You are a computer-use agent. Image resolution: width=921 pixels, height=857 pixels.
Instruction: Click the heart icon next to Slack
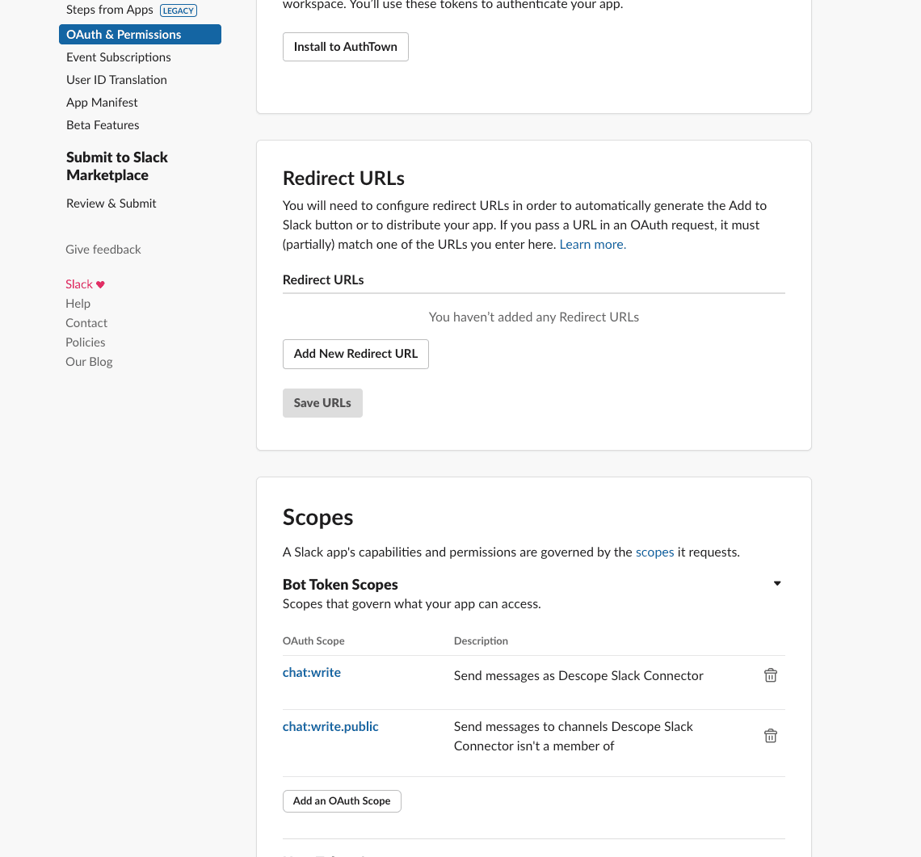pyautogui.click(x=100, y=284)
